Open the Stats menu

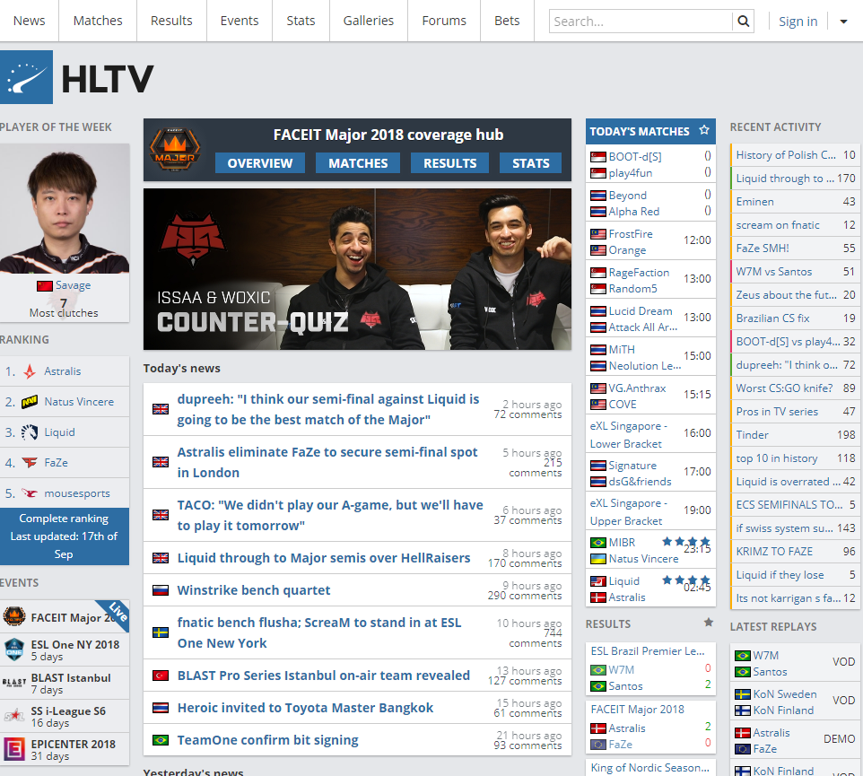point(301,21)
